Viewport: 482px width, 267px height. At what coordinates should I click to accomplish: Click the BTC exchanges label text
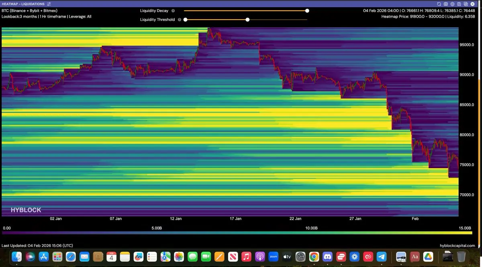point(29,11)
